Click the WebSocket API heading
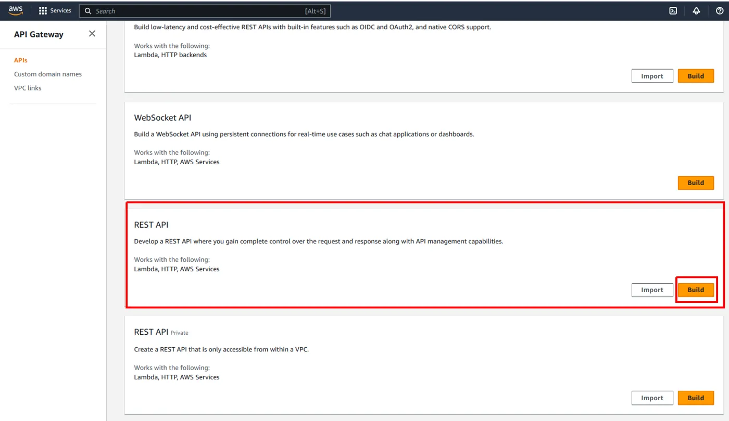The height and width of the screenshot is (421, 729). click(163, 118)
